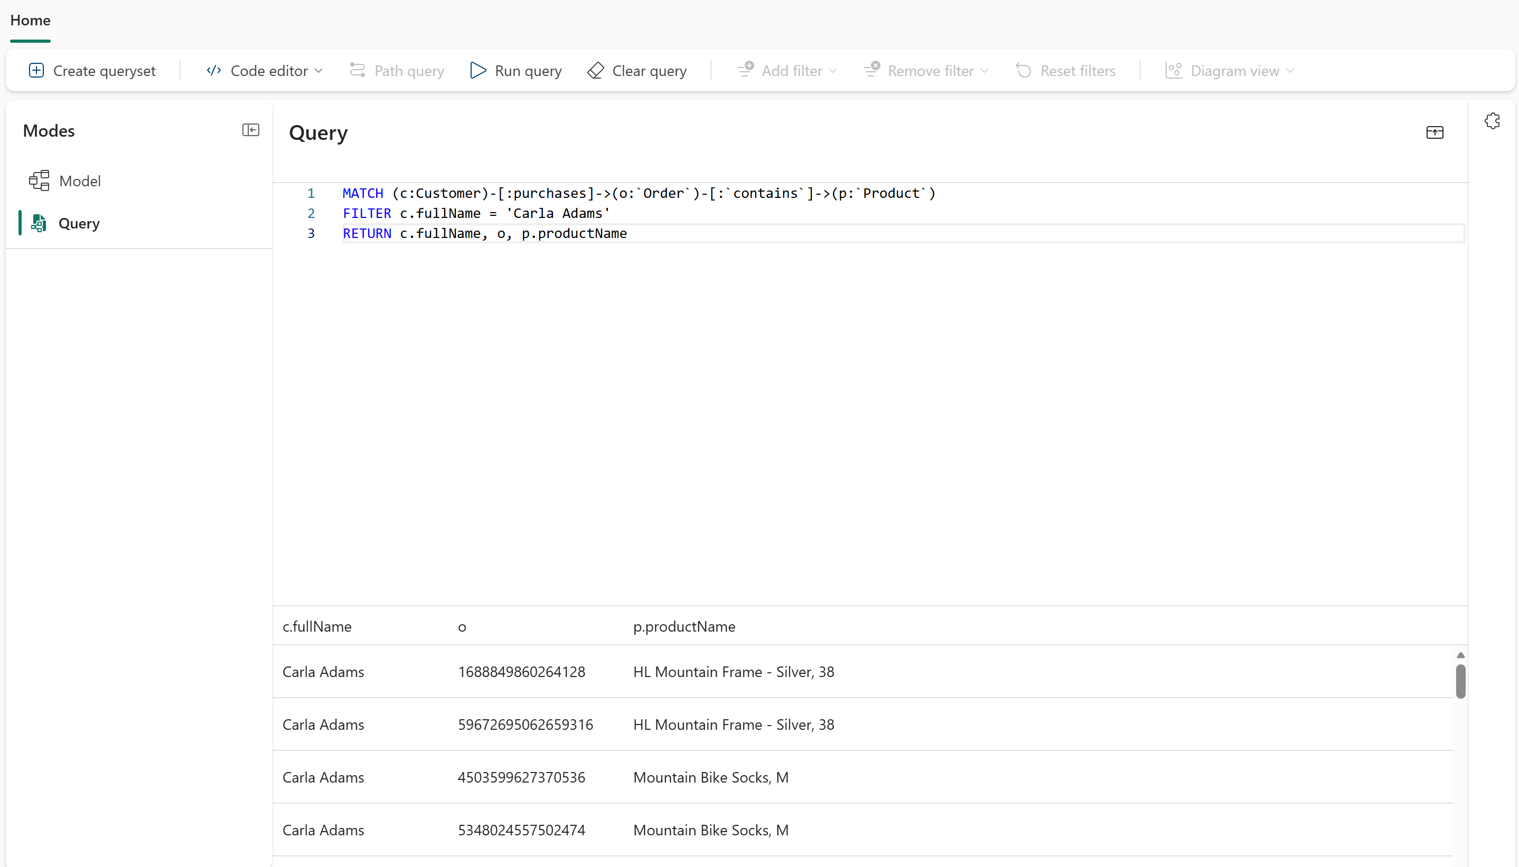
Task: Place cursor in FILTER line two
Action: coord(476,213)
